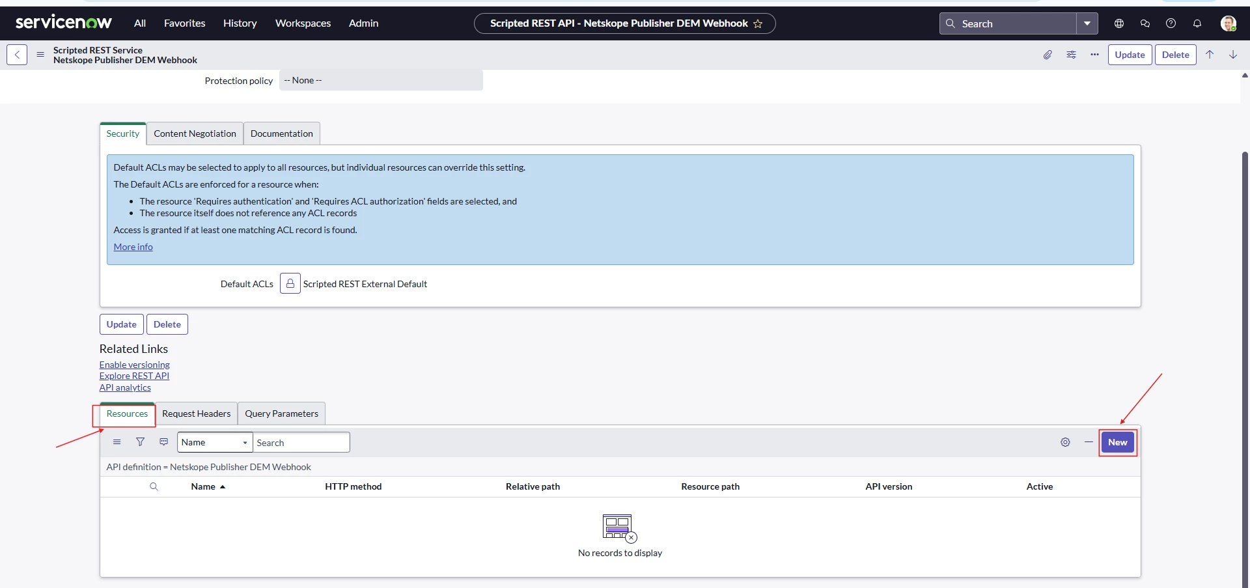The height and width of the screenshot is (588, 1250).
Task: Open the user profile avatar
Action: (x=1228, y=23)
